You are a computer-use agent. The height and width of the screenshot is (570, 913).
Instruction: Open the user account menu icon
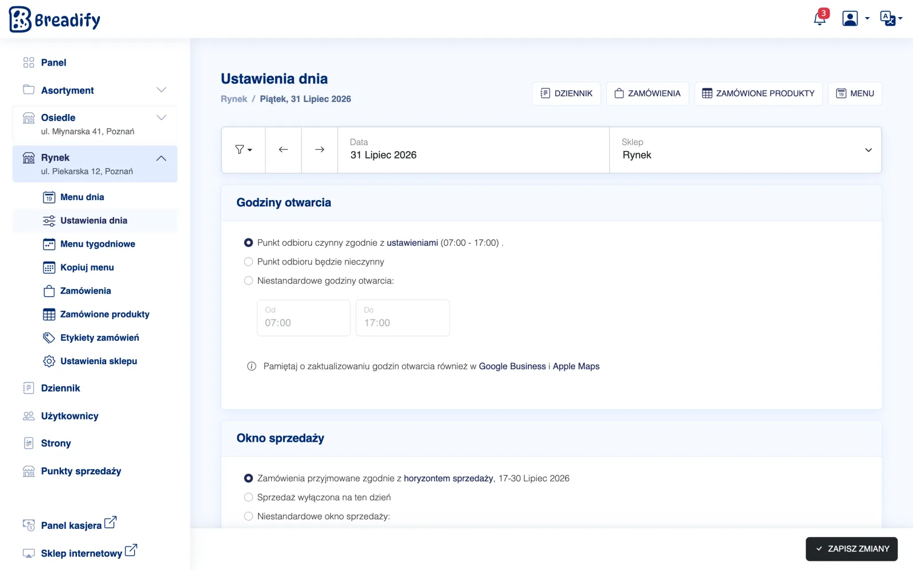pyautogui.click(x=855, y=18)
